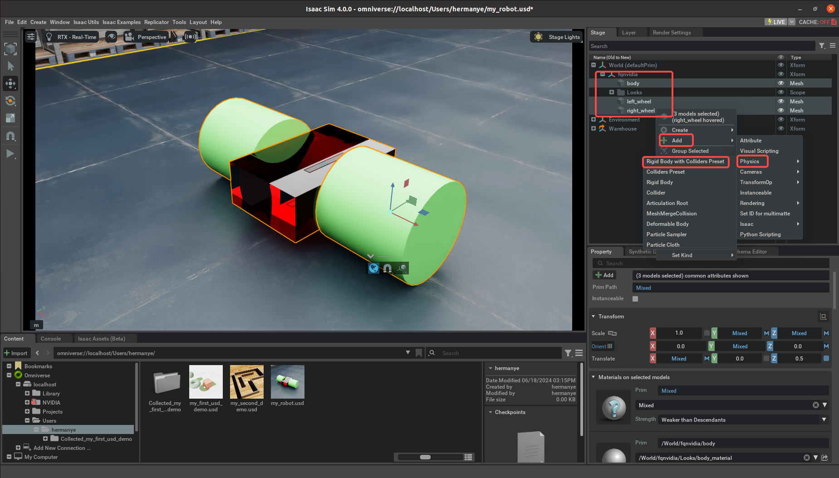This screenshot has width=839, height=478.
Task: Select the Rotate tool
Action: click(10, 101)
